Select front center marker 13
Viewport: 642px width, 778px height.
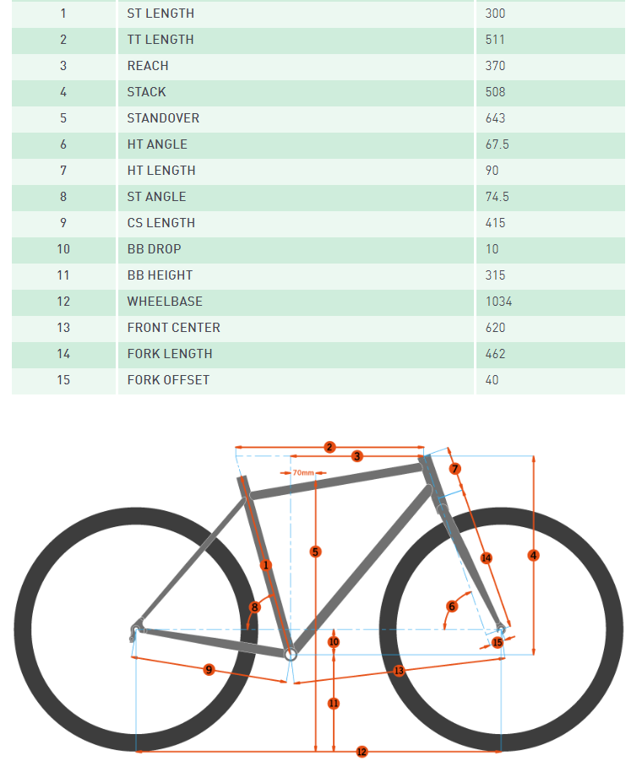[398, 670]
